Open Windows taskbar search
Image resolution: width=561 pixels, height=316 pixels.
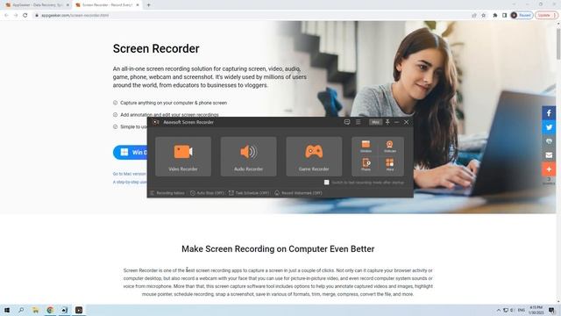point(21,310)
